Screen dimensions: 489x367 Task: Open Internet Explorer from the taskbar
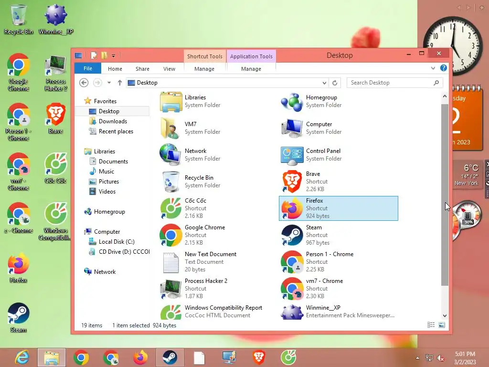pos(22,357)
